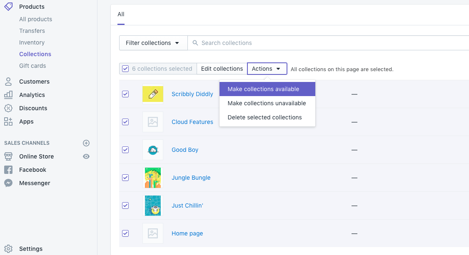
Task: Click the Facebook channel icon
Action: [8, 170]
